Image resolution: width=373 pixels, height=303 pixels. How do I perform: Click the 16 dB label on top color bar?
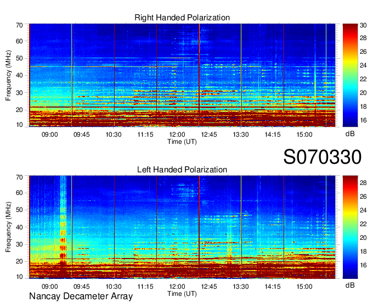point(363,120)
